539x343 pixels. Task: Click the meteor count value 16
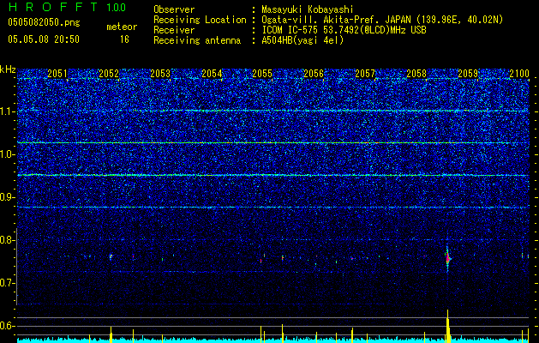coord(124,39)
